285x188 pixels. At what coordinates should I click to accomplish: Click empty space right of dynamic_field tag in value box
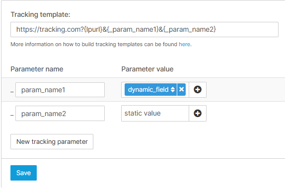coord(187,90)
